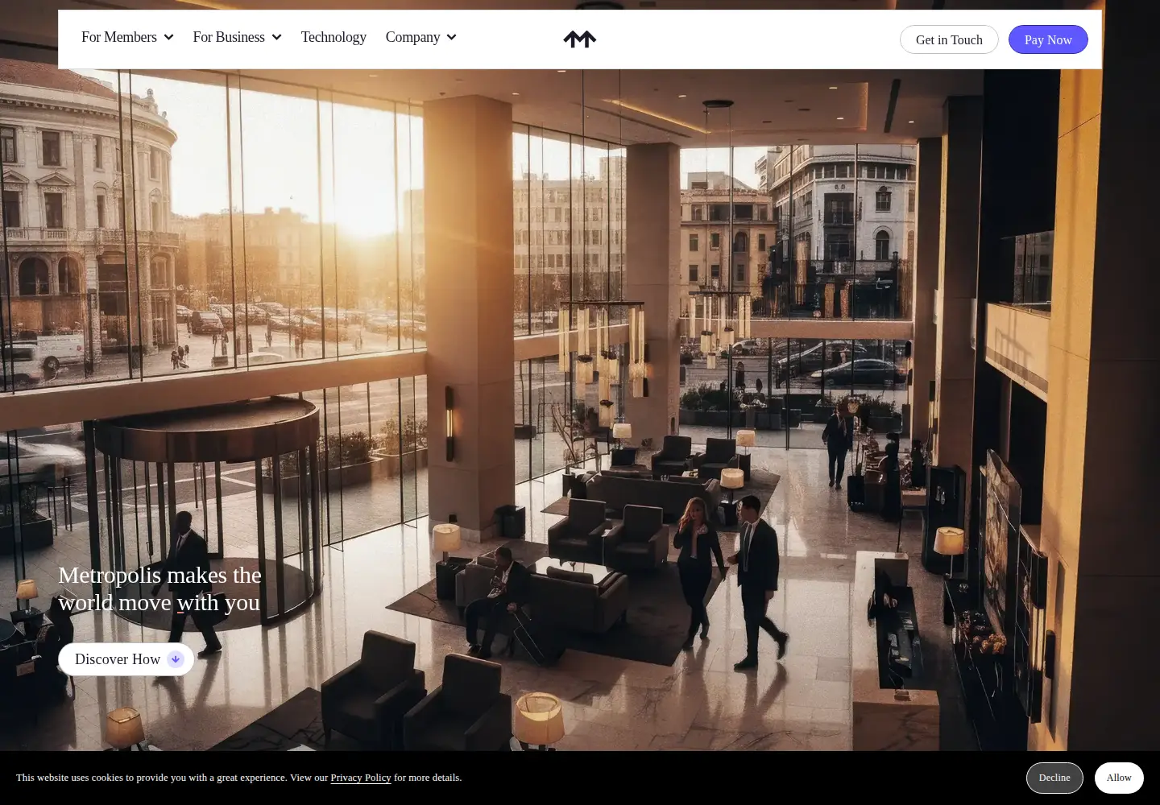The height and width of the screenshot is (805, 1160).
Task: Click the Get in Touch button
Action: click(949, 39)
